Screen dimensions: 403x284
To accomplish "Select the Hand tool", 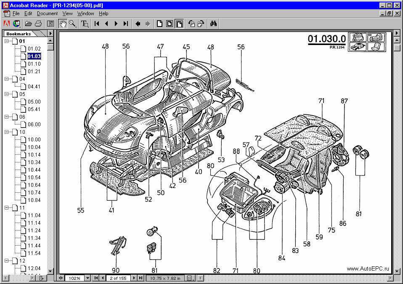I will click(x=64, y=24).
